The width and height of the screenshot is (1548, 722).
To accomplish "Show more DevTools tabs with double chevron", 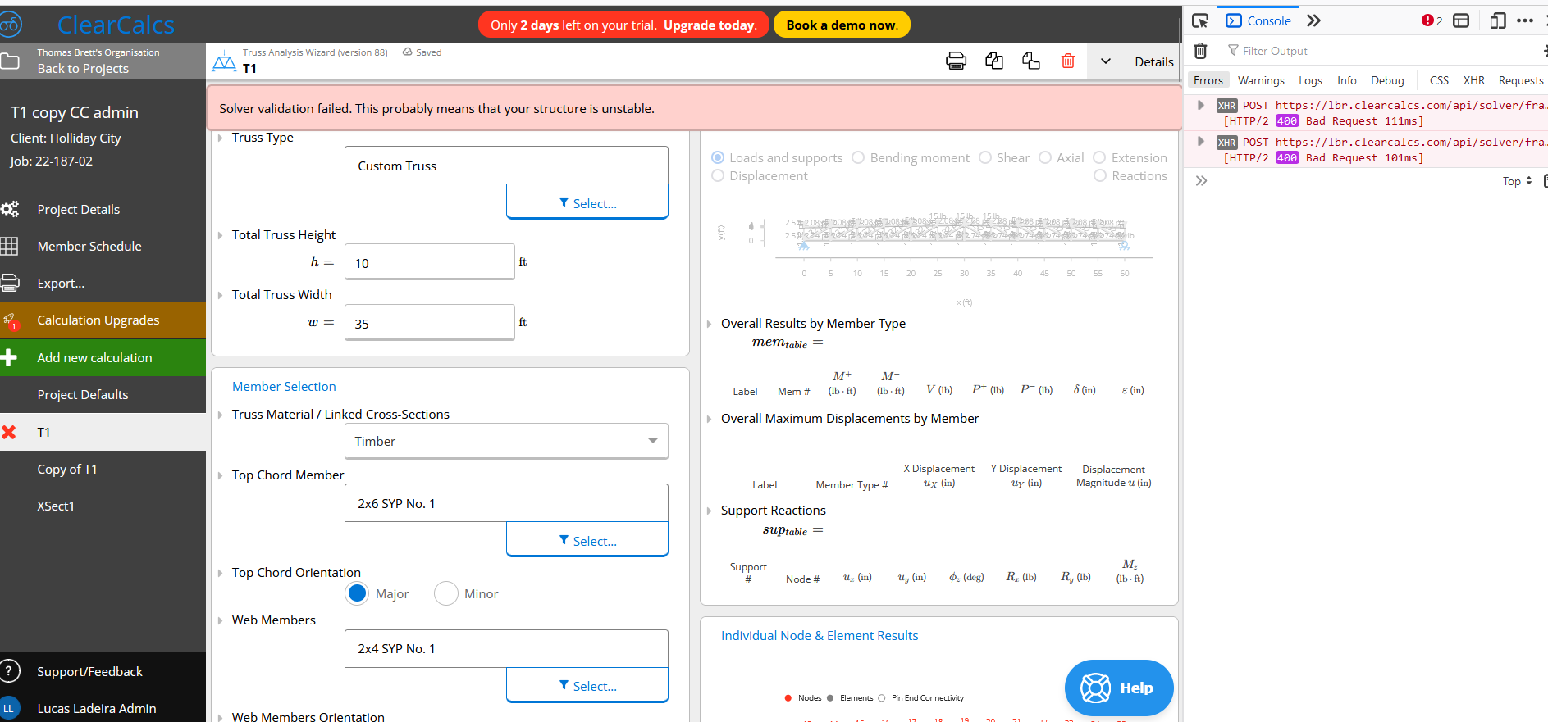I will pyautogui.click(x=1313, y=20).
